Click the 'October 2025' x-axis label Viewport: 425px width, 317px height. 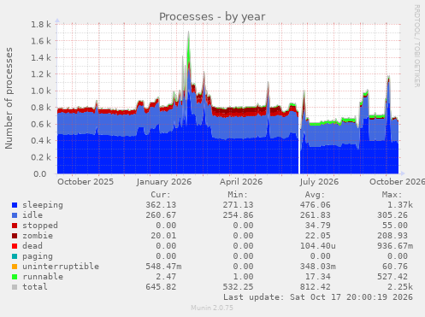coord(86,182)
